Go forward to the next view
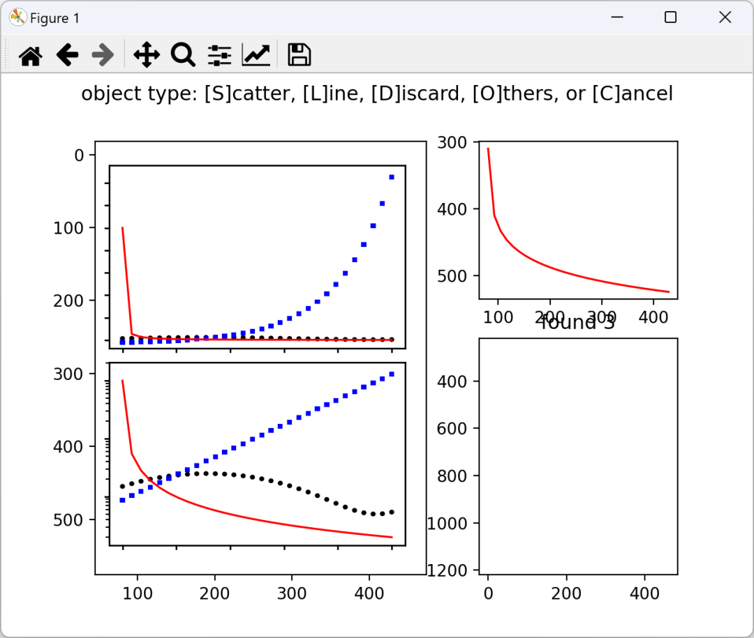The height and width of the screenshot is (638, 754). (103, 55)
